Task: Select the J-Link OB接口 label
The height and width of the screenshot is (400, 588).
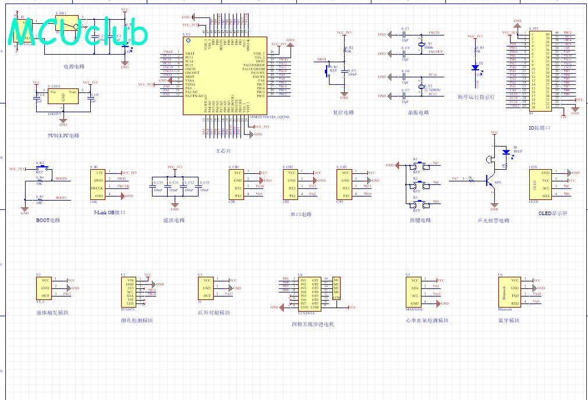Action: click(109, 212)
